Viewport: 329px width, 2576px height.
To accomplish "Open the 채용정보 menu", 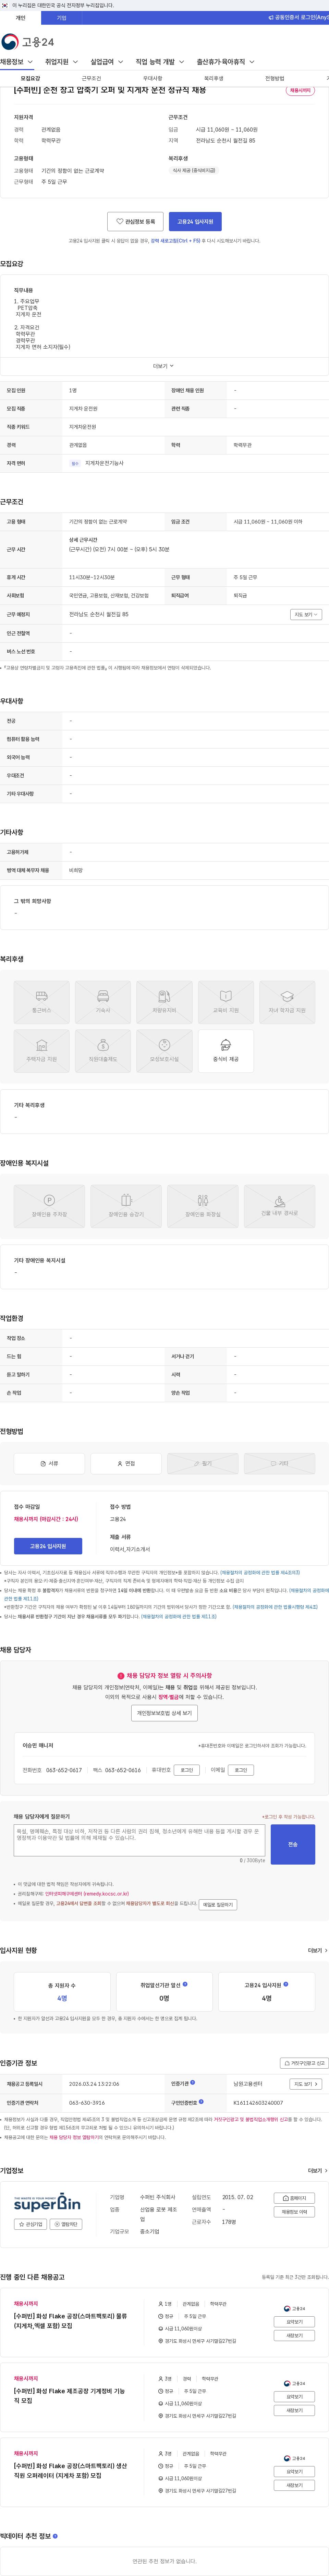I will point(16,62).
